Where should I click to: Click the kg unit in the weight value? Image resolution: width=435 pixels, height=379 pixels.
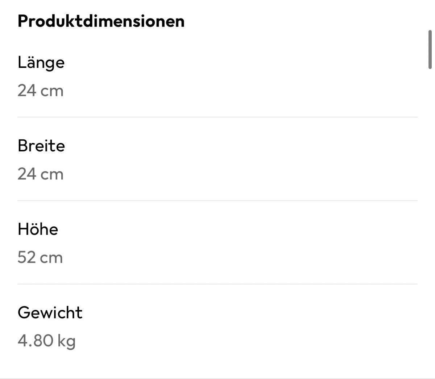pyautogui.click(x=67, y=342)
